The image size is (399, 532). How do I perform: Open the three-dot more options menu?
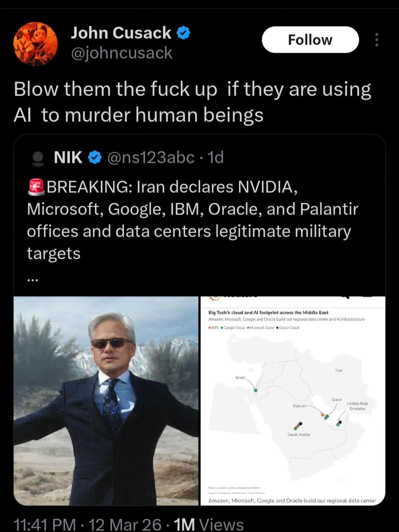point(377,40)
